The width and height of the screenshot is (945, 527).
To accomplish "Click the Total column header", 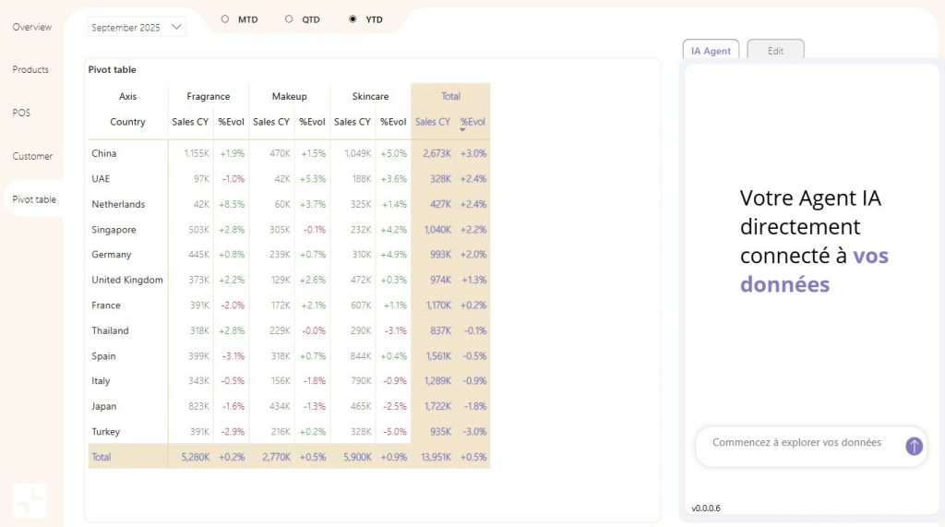I will [450, 97].
